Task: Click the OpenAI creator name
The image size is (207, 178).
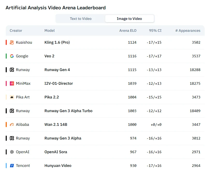Action: (x=23, y=152)
